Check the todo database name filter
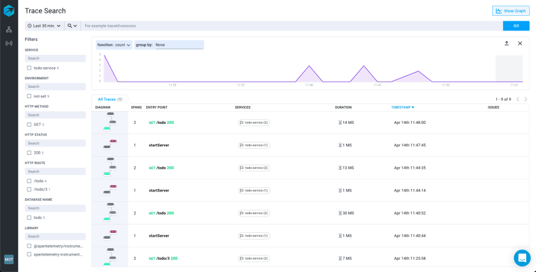The height and width of the screenshot is (272, 536). [29, 218]
